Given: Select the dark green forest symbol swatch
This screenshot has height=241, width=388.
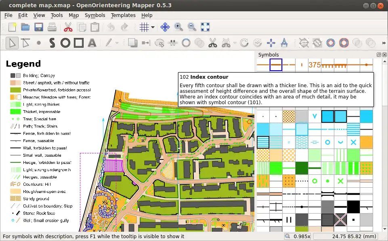Looking at the screenshot, I should (301, 168).
